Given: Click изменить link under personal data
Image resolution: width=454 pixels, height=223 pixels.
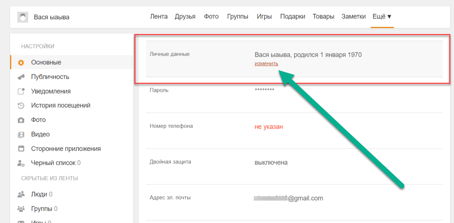Looking at the screenshot, I should (266, 64).
